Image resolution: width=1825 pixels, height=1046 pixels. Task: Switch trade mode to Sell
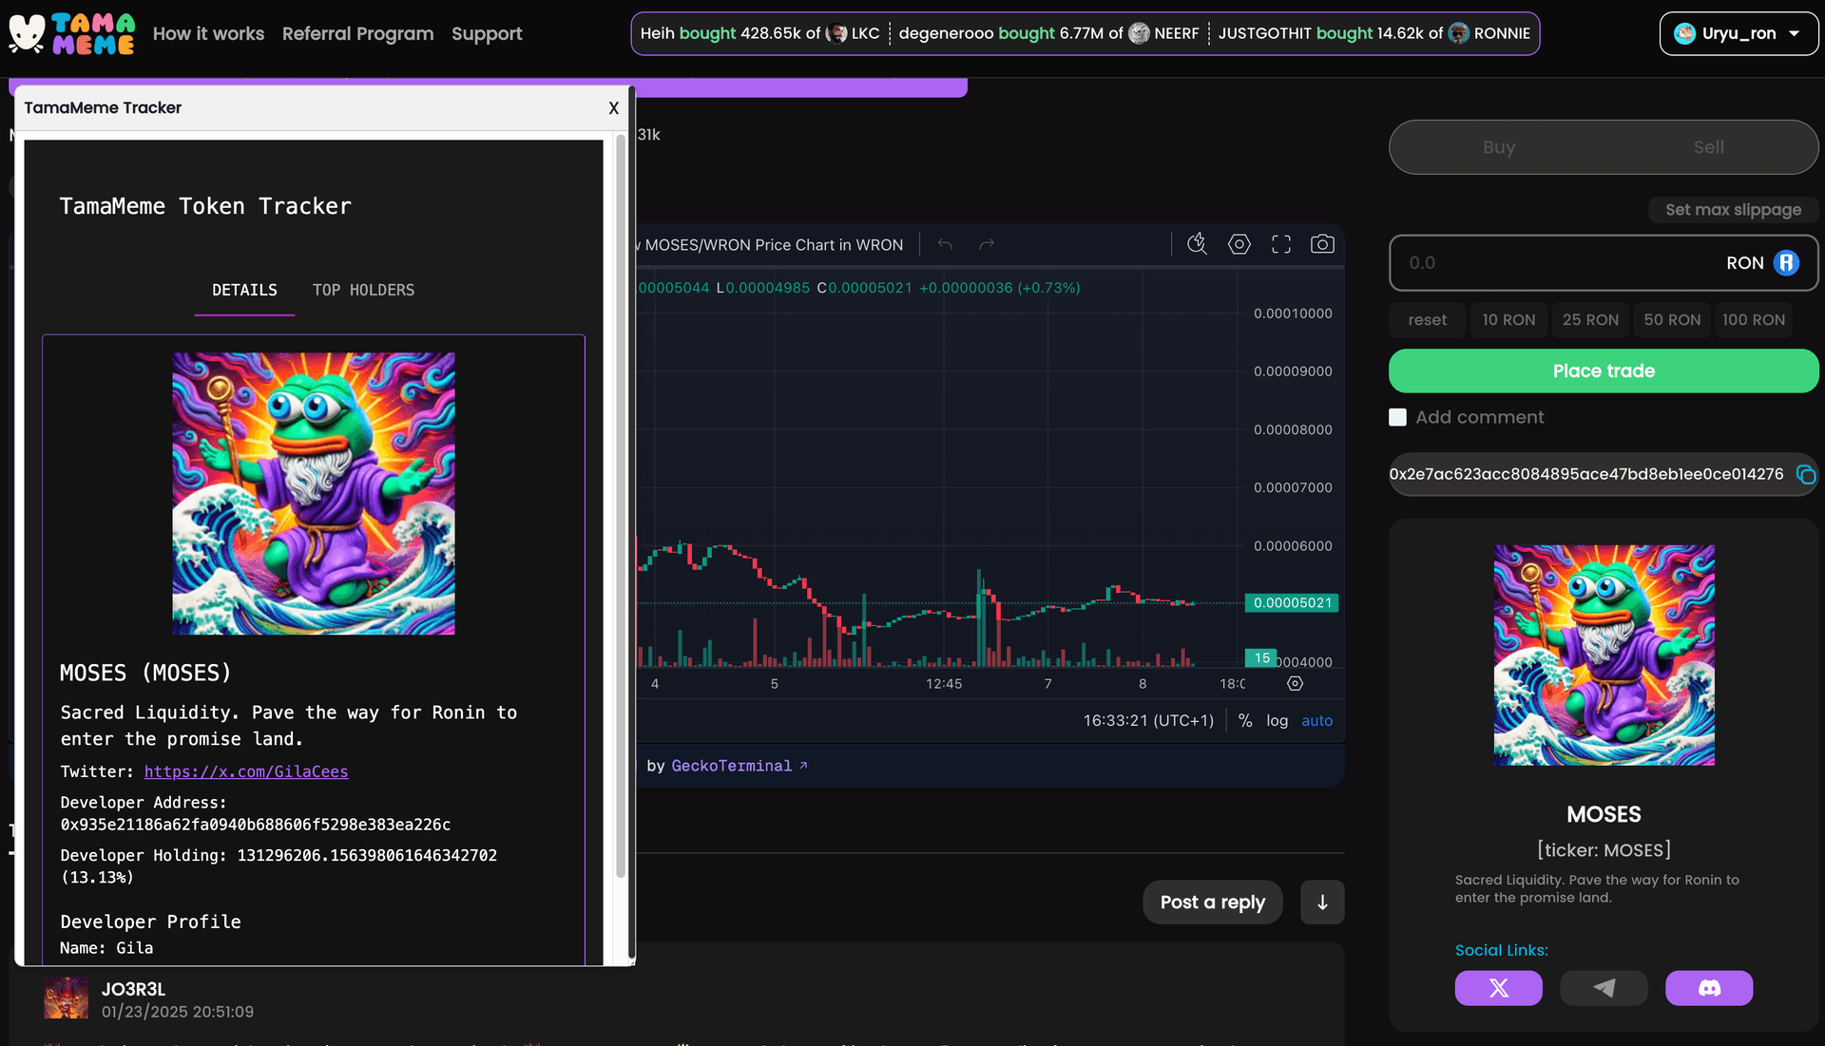(x=1708, y=147)
